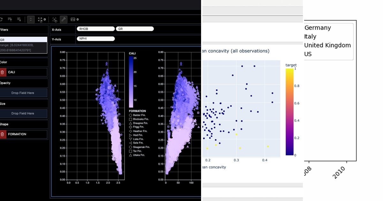Select Germany in the country legend

coord(318,28)
